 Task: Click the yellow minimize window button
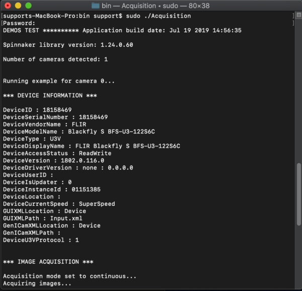[x=18, y=6]
